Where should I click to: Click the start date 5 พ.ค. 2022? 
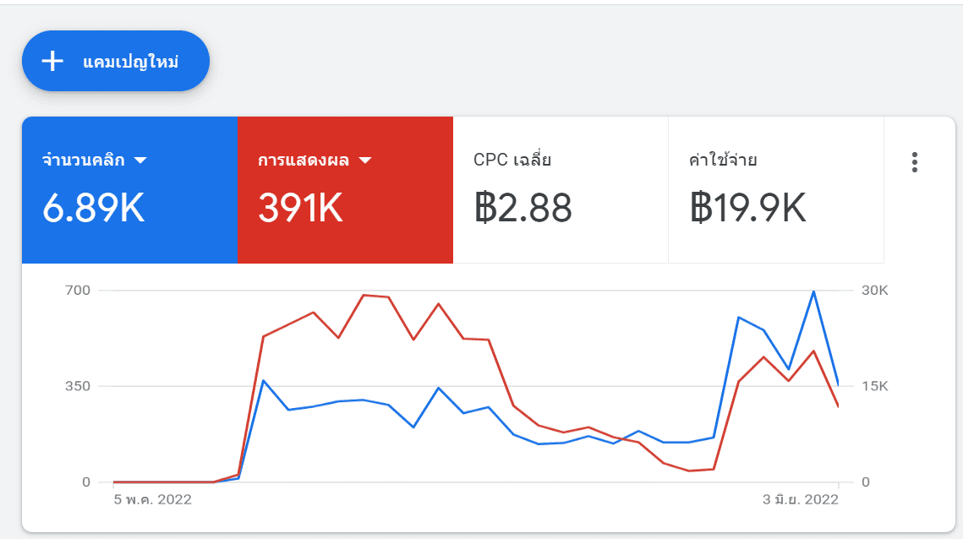(152, 499)
